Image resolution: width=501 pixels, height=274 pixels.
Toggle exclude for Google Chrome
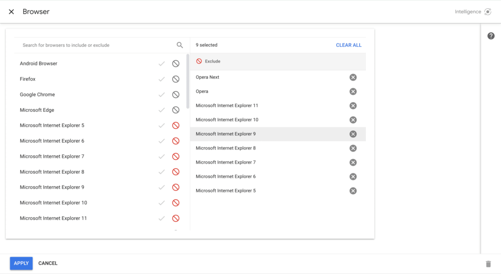(x=176, y=95)
